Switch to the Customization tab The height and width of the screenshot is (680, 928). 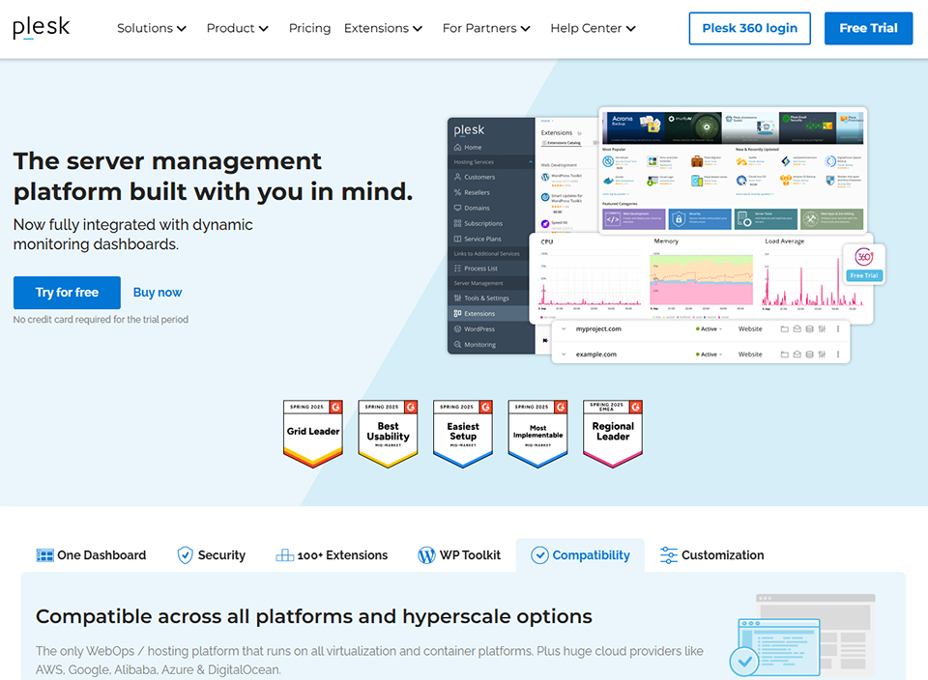(x=712, y=555)
